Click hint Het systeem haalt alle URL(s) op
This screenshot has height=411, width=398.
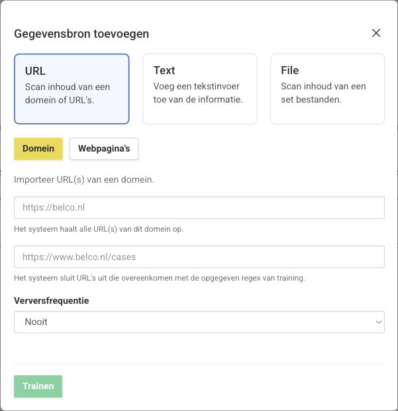point(99,229)
